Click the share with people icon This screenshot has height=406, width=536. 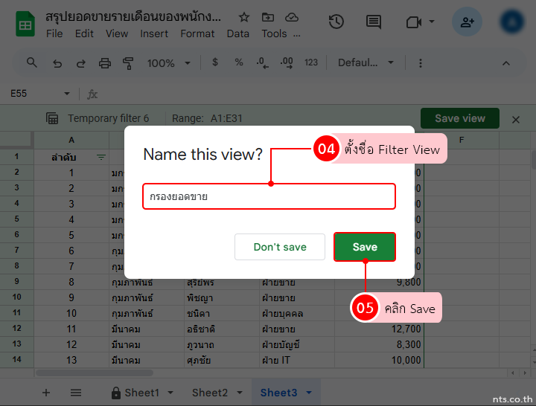click(x=467, y=22)
